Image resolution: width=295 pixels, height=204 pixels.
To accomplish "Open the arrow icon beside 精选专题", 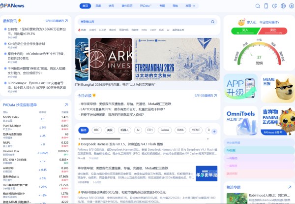I will click(290, 187).
